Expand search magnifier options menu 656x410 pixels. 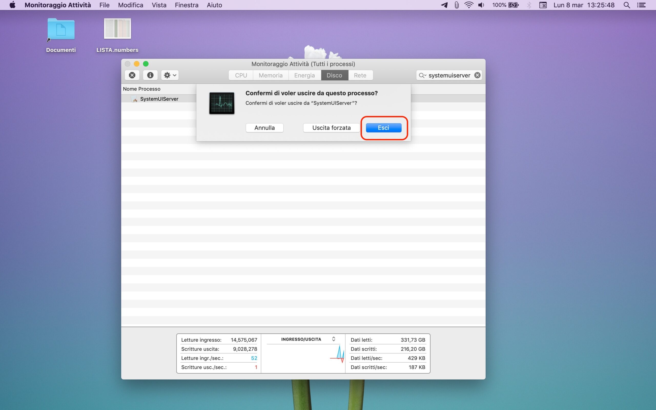pyautogui.click(x=422, y=75)
